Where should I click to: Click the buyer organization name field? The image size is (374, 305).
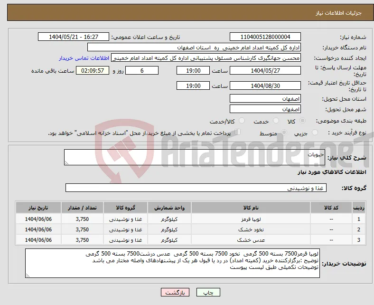click(x=194, y=48)
